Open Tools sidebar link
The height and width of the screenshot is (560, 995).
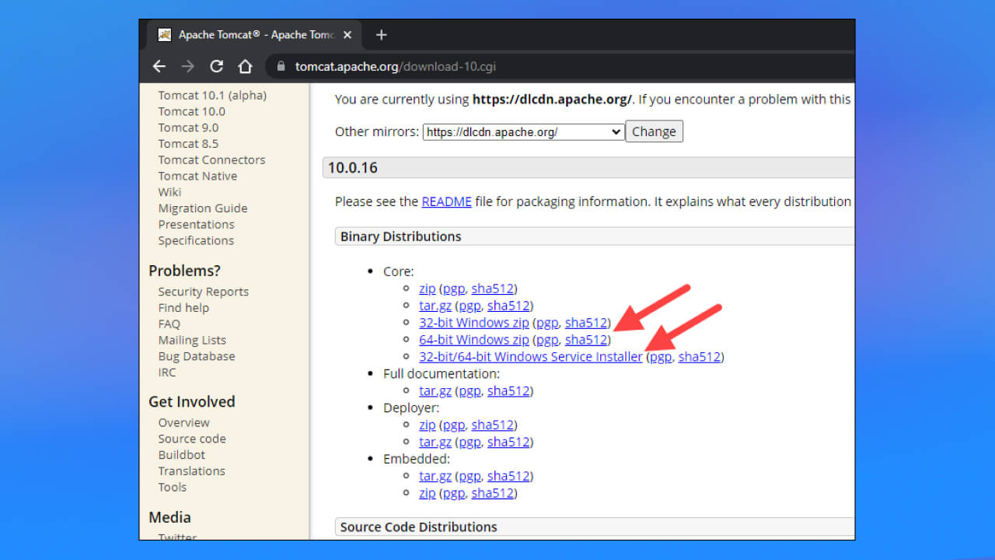tap(173, 488)
